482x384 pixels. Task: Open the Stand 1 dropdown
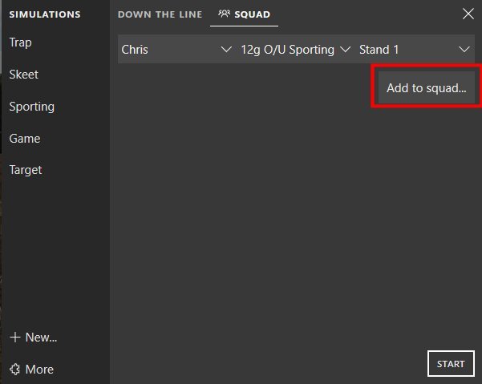click(x=414, y=50)
